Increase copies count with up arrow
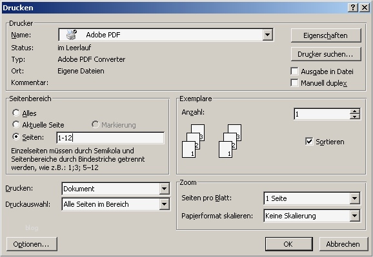The width and height of the screenshot is (373, 257). point(355,111)
